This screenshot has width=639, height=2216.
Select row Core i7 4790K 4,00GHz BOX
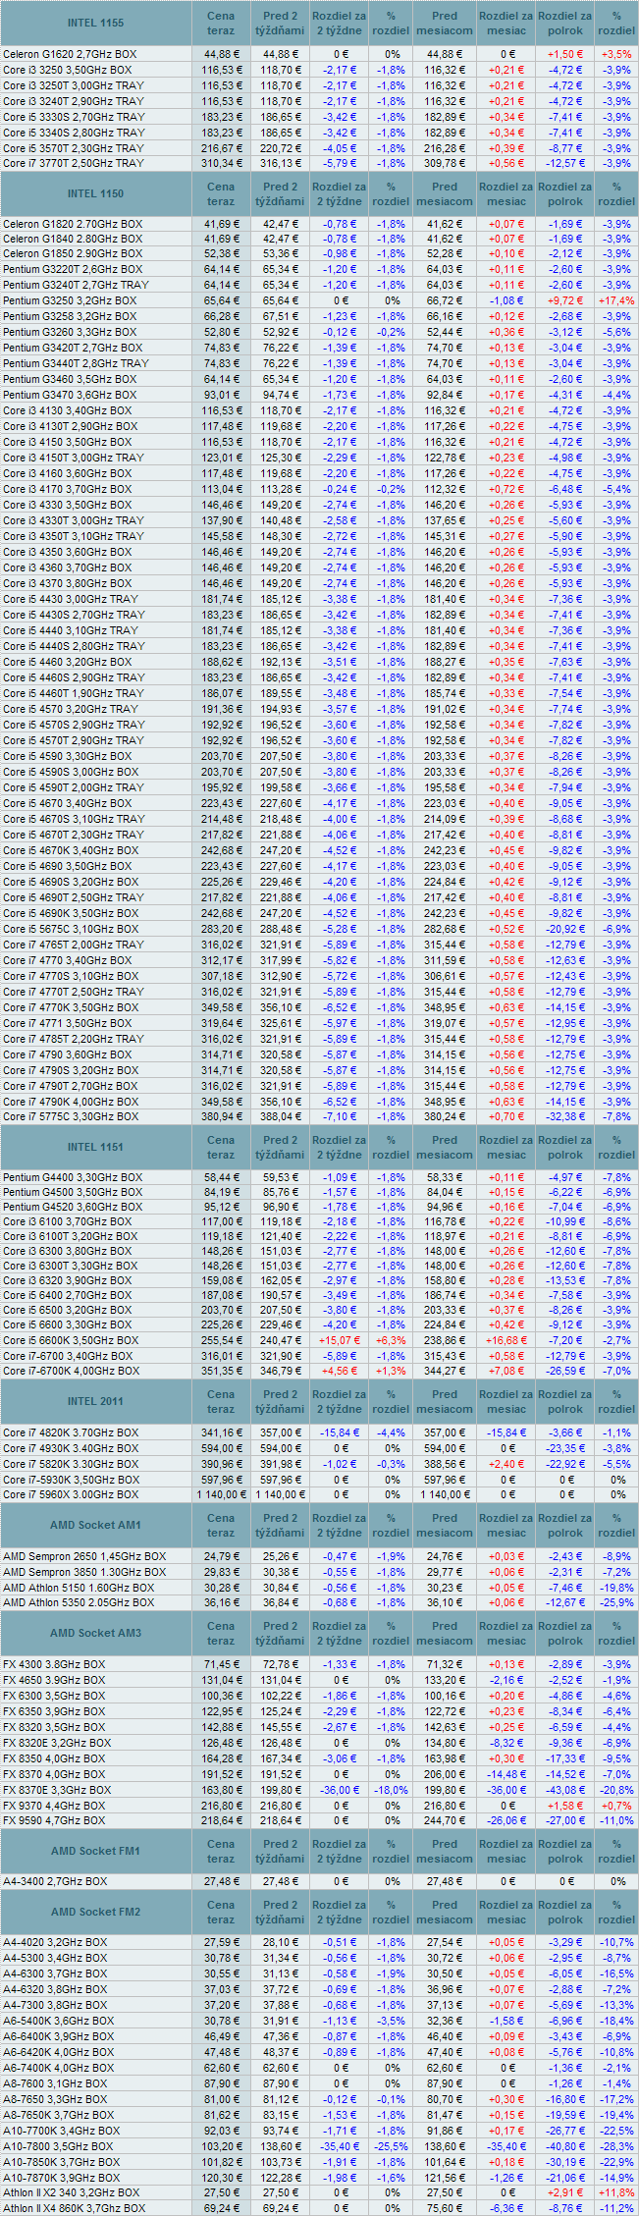pos(319,1102)
